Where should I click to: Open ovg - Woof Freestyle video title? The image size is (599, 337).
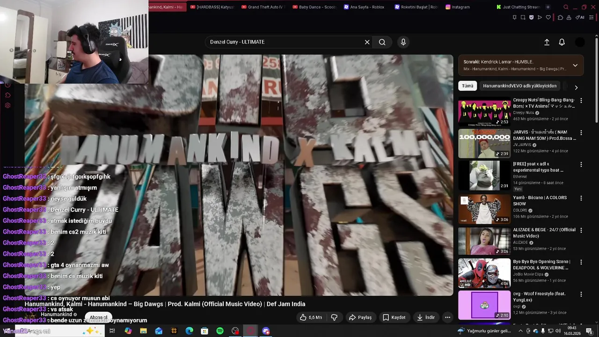click(x=539, y=297)
